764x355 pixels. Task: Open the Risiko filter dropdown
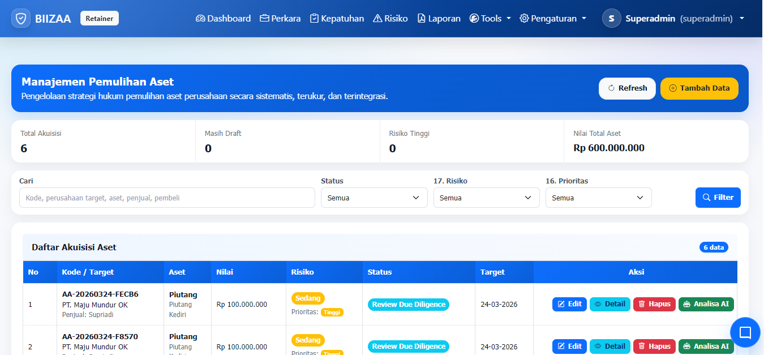(486, 198)
